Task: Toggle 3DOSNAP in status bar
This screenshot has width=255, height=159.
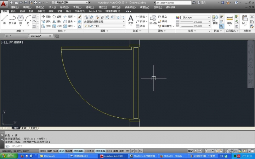Action: click(89, 151)
